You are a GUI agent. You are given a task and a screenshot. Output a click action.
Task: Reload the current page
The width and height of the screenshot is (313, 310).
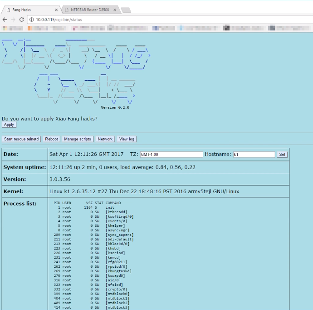click(22, 20)
